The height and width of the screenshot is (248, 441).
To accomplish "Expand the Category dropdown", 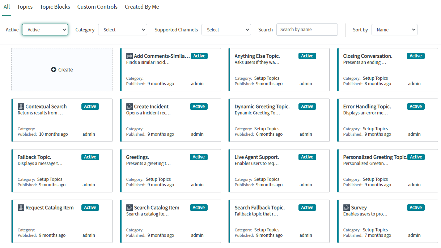I will pyautogui.click(x=123, y=30).
